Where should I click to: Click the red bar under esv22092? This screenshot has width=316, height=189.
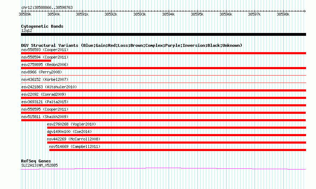(163, 98)
